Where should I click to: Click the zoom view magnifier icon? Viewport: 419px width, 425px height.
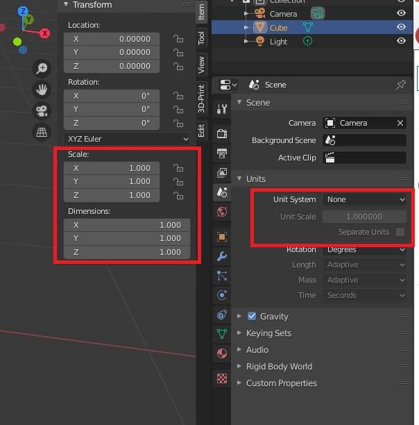pyautogui.click(x=42, y=68)
